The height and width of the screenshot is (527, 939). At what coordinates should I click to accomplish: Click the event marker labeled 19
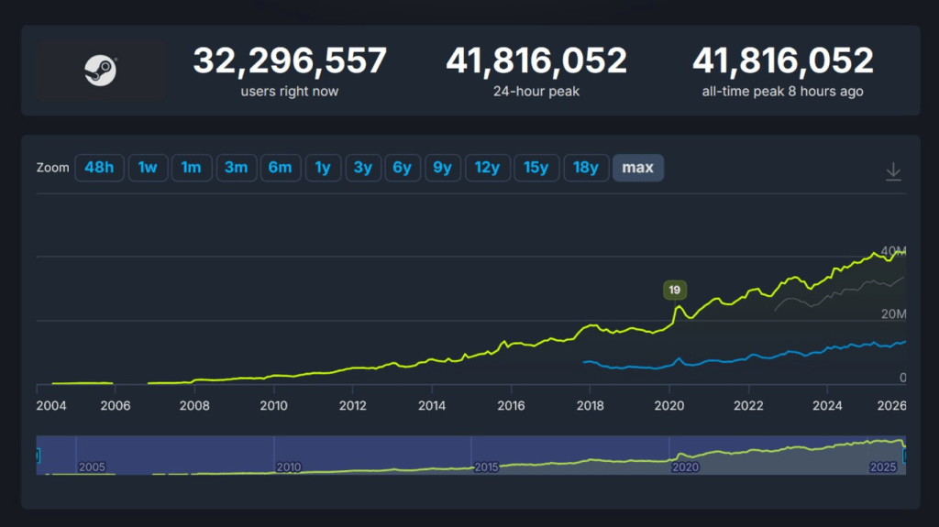coord(675,291)
